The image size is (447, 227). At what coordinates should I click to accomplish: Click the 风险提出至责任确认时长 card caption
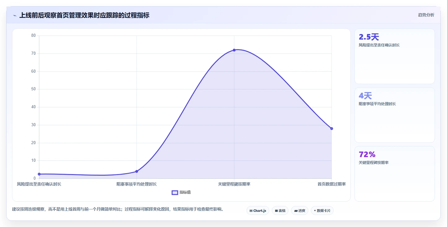(379, 45)
